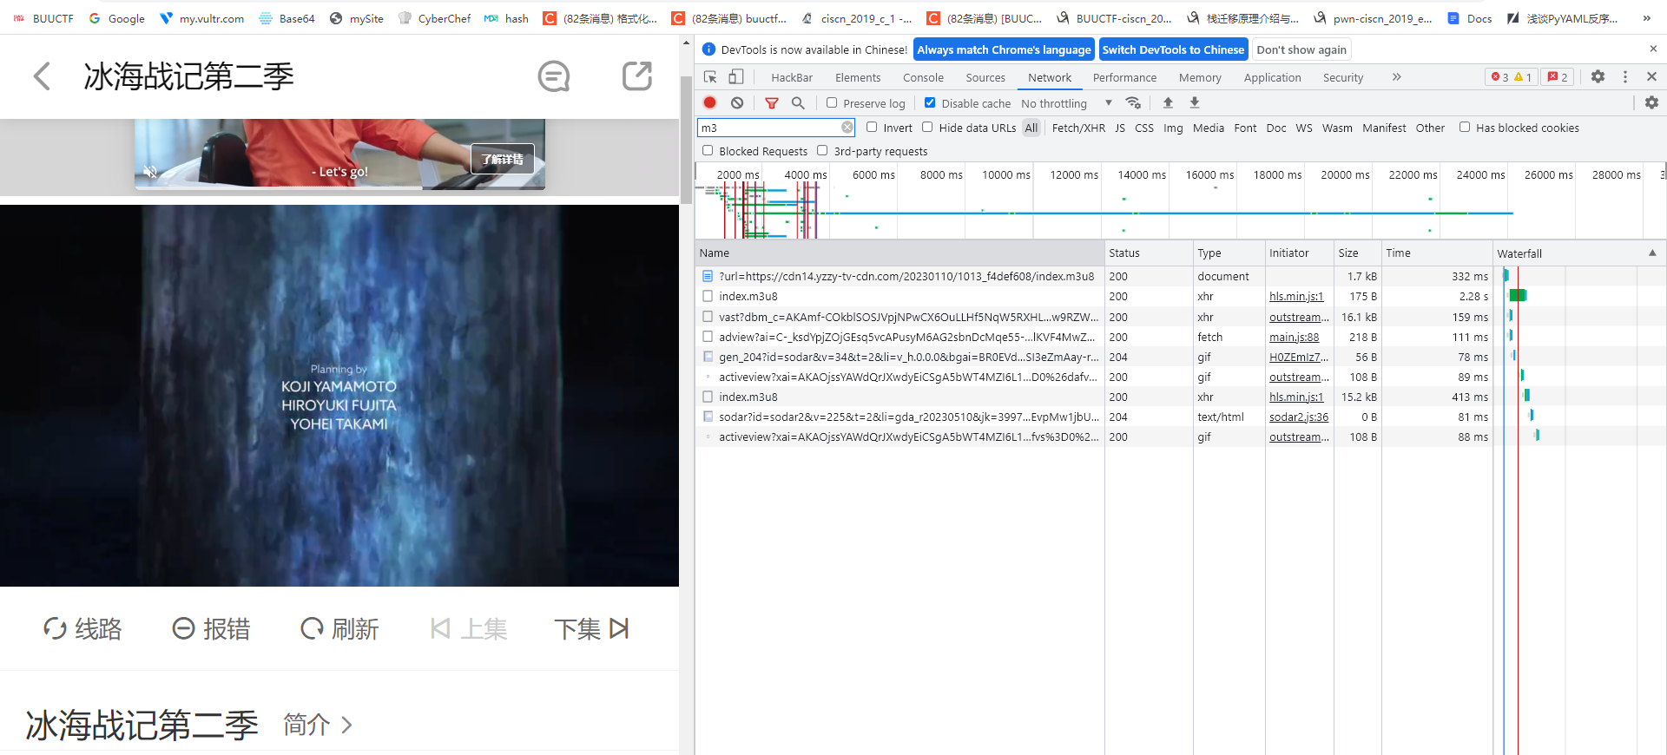Open the comments chat bubble icon
Viewport: 1667px width, 755px height.
[553, 76]
